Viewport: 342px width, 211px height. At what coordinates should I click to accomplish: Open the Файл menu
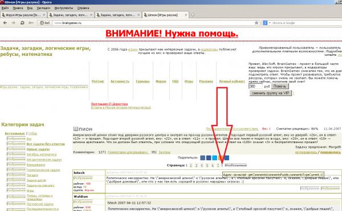(5, 8)
